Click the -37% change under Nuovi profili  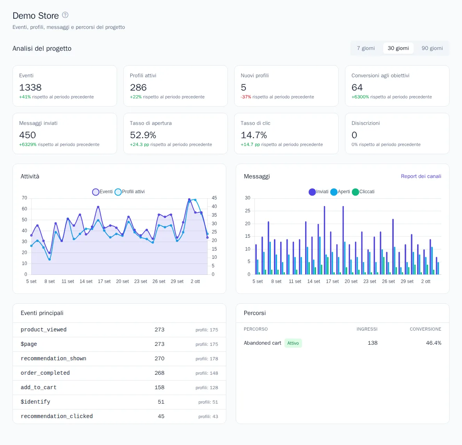tap(246, 97)
